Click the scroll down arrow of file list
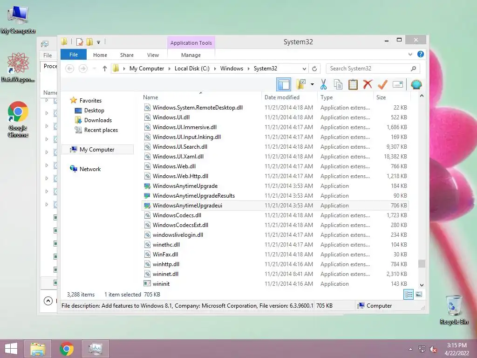This screenshot has height=358, width=477. 422,285
